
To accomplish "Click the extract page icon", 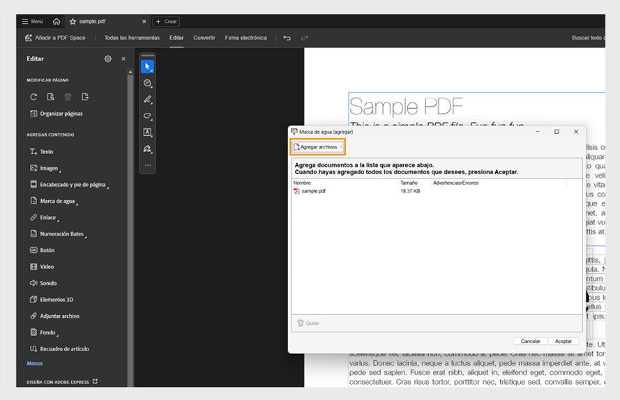I will [x=51, y=97].
